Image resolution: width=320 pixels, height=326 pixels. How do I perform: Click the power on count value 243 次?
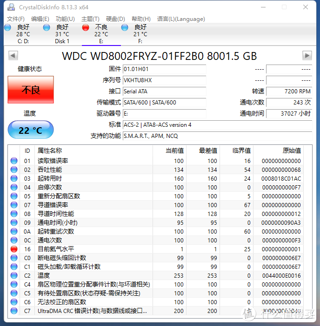(x=289, y=103)
